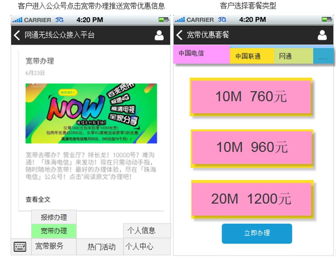The height and width of the screenshot is (259, 336).
Task: Select 报修办理 from popup menu
Action: pyautogui.click(x=54, y=217)
